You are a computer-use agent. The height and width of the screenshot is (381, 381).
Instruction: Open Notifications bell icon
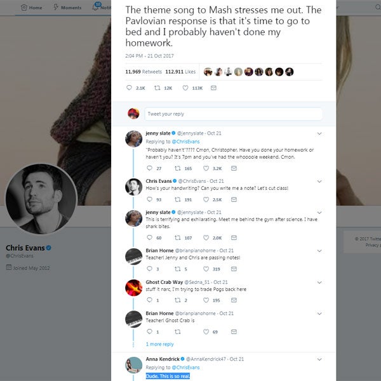[x=95, y=8]
